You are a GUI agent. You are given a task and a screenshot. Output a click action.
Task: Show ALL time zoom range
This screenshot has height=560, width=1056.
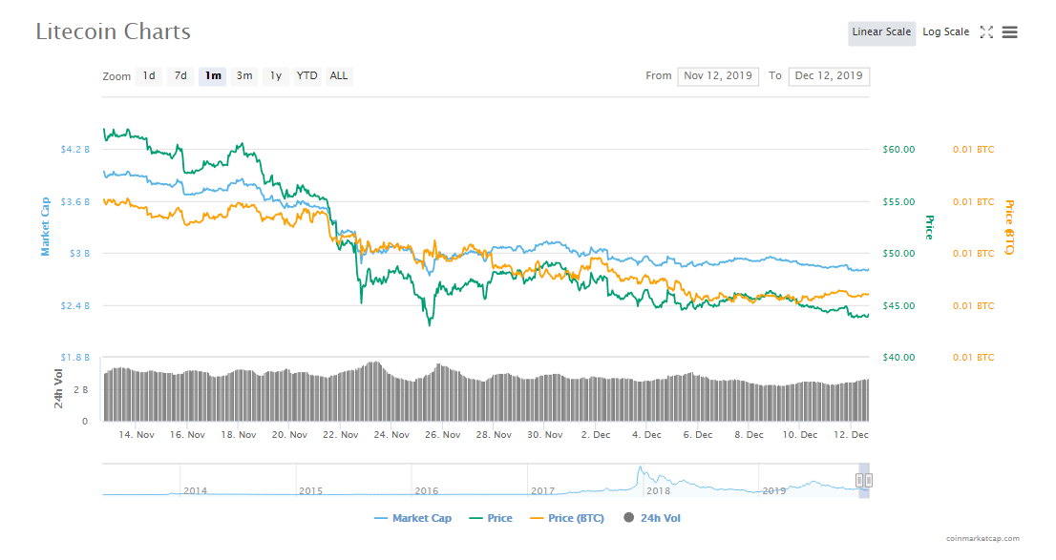point(339,76)
